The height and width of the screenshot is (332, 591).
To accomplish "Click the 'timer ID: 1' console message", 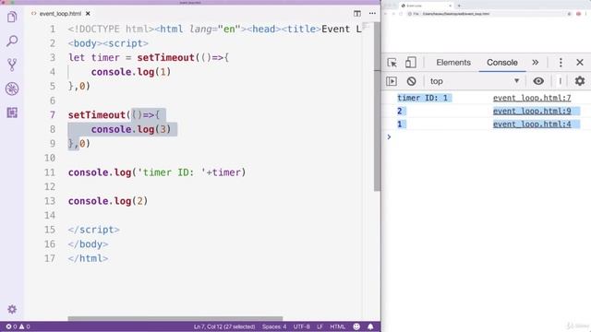I will point(423,98).
